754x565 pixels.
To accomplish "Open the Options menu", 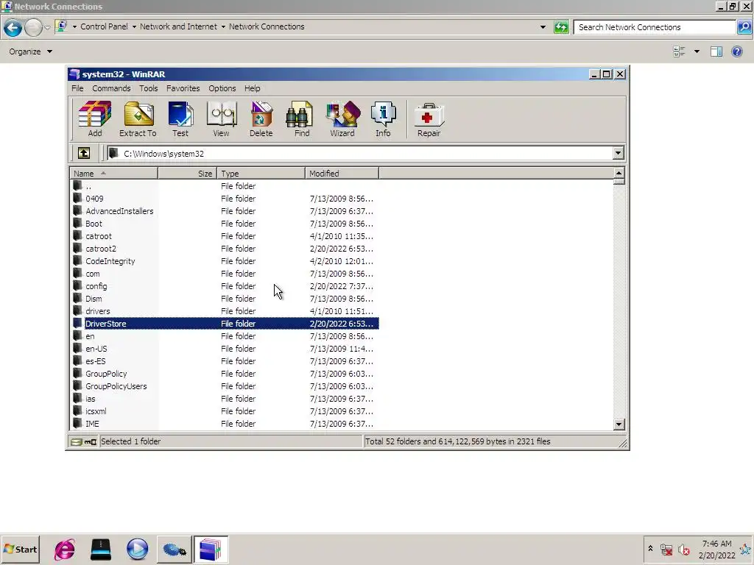I will 222,88.
